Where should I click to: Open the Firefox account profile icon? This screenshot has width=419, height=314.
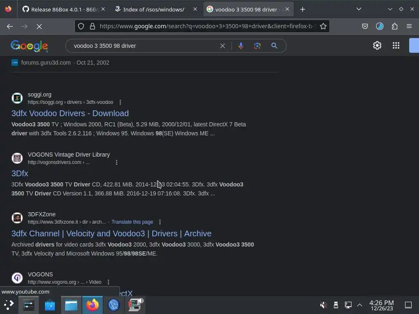pos(379,26)
